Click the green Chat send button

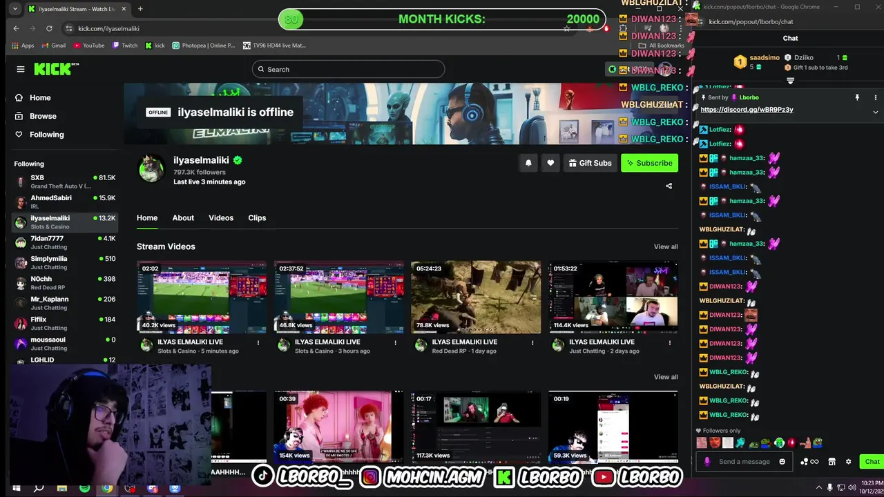[872, 462]
